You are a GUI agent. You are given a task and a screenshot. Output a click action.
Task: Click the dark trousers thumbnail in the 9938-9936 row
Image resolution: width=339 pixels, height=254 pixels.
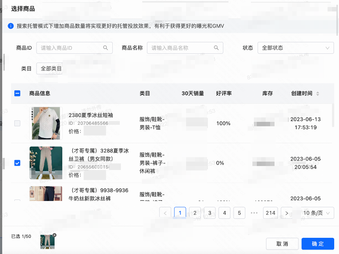pyautogui.click(x=46, y=194)
